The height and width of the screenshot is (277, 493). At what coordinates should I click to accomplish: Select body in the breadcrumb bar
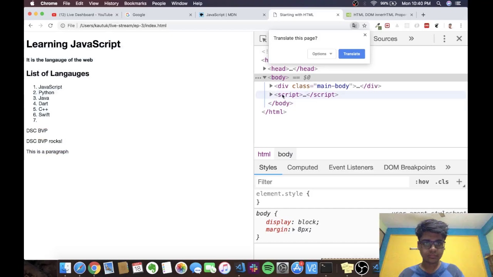point(285,154)
